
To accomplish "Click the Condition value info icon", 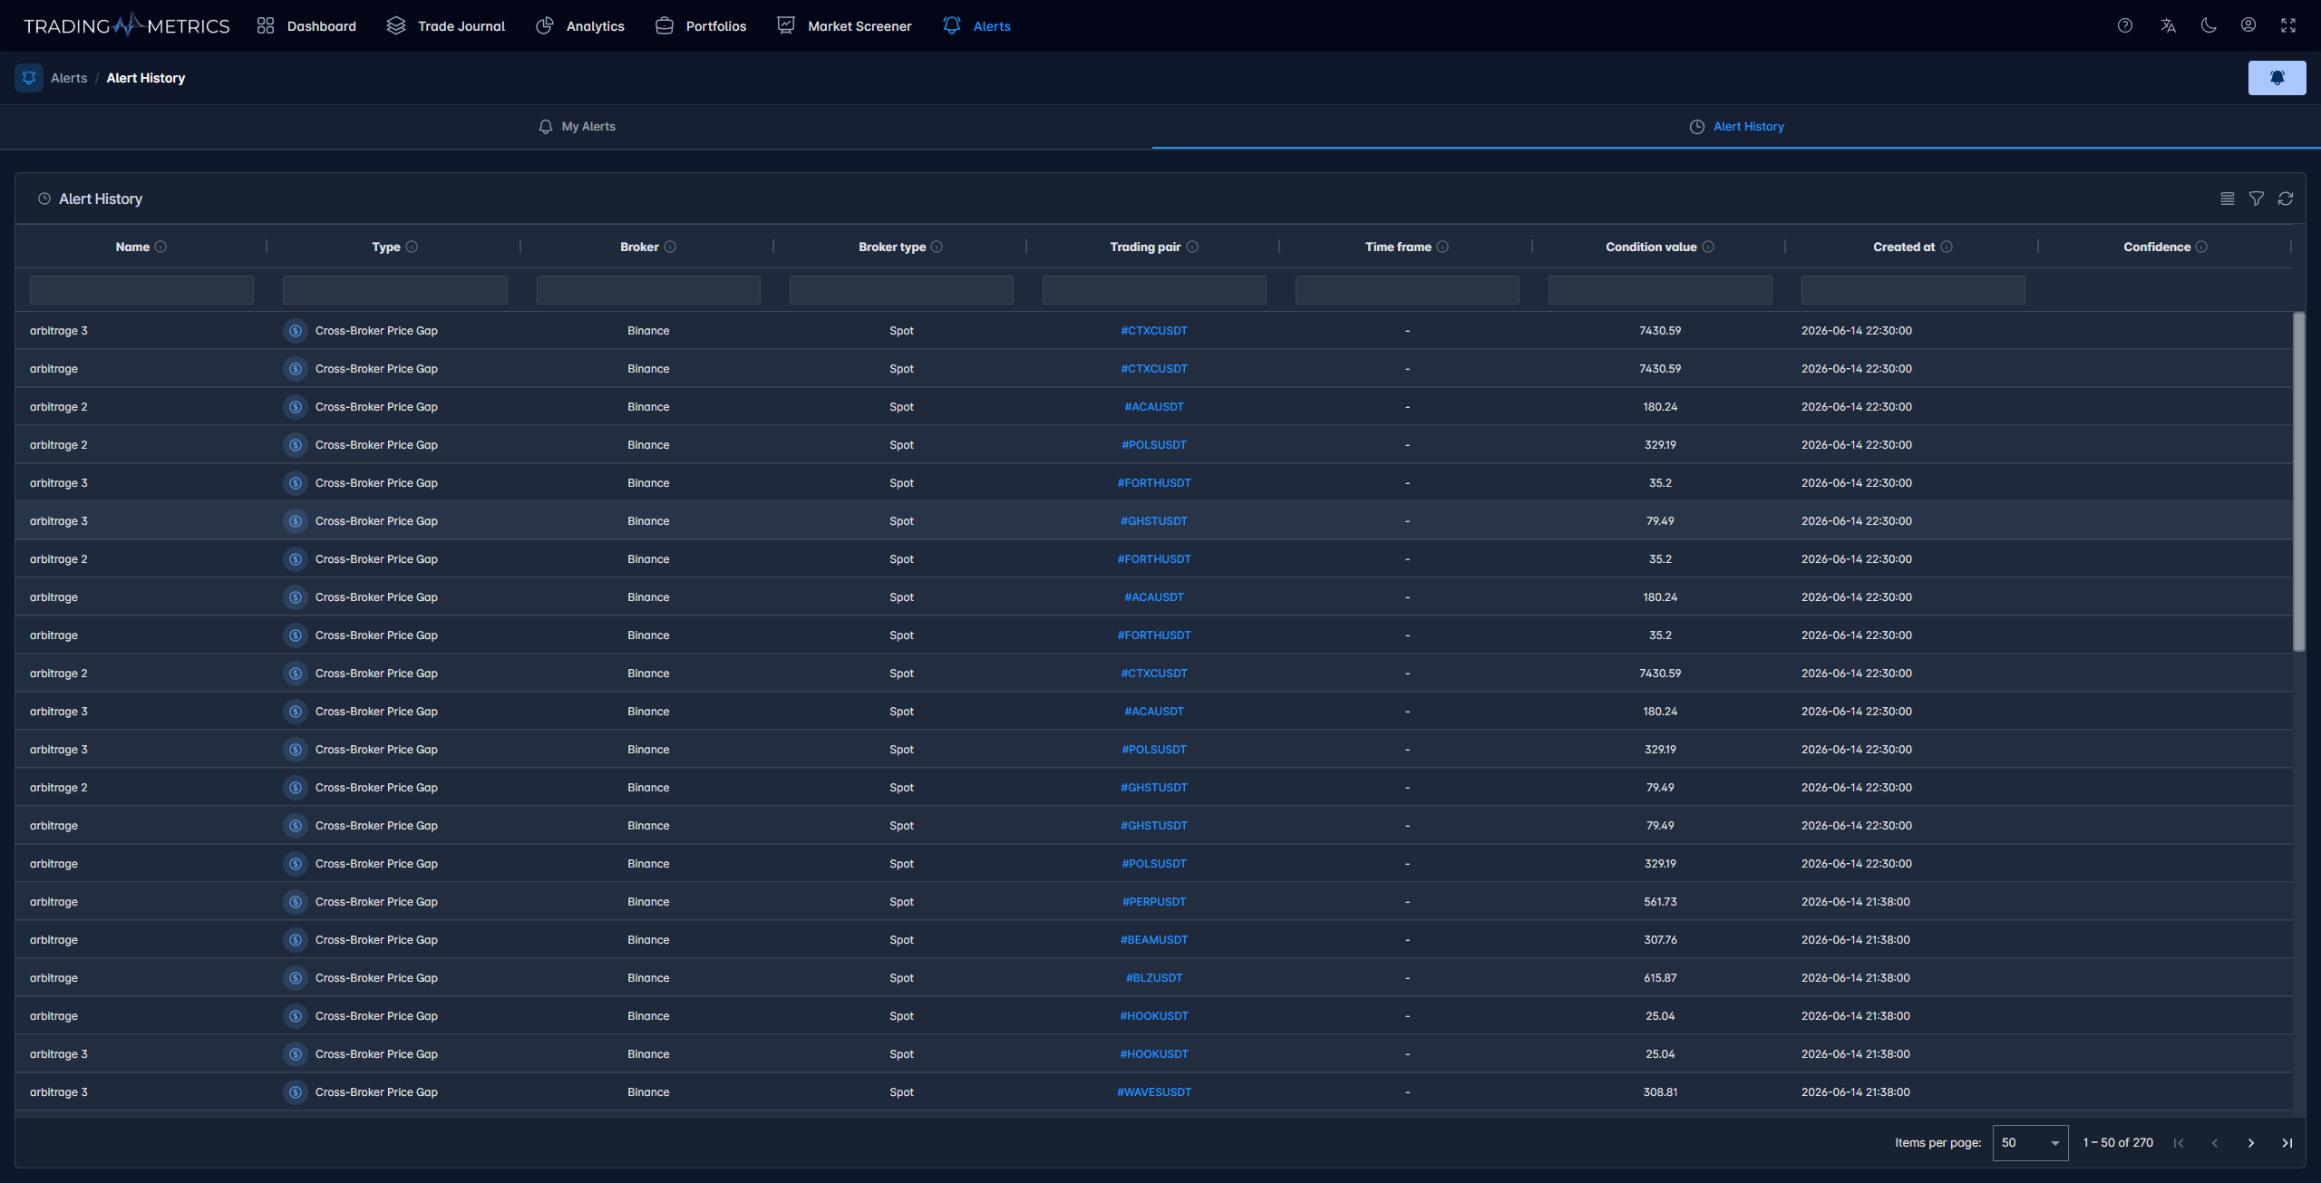I will pos(1708,247).
